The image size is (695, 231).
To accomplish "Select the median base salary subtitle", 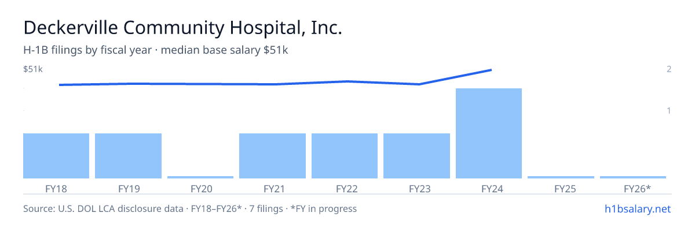I will [156, 50].
